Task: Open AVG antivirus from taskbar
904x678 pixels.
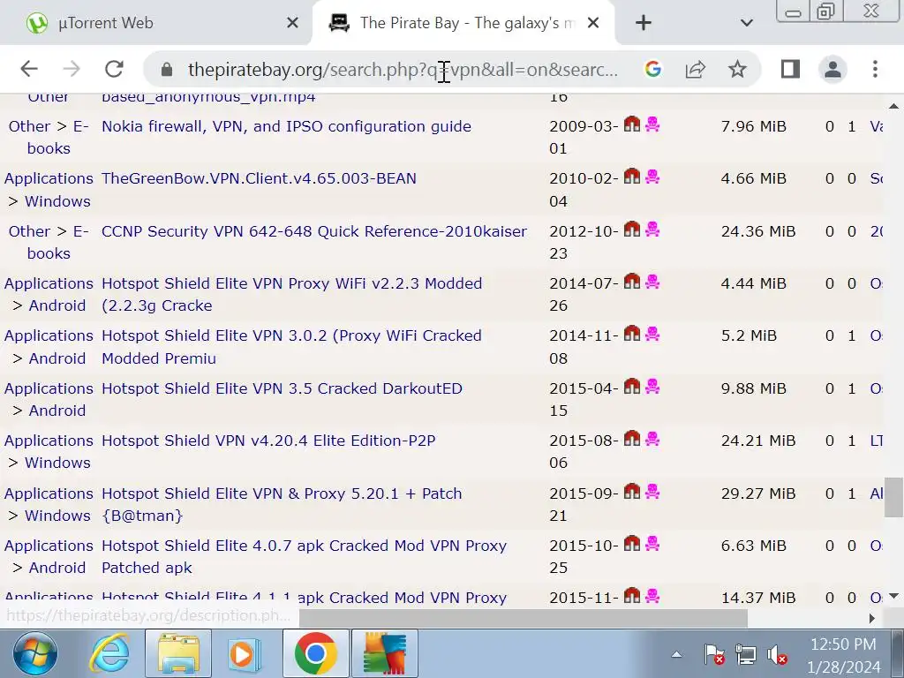Action: pyautogui.click(x=385, y=654)
